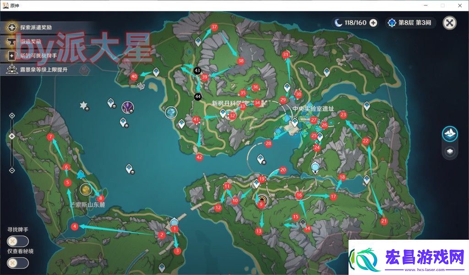Click the 中央实验室遗址 map label
Viewport: 469px width, 275px height.
pyautogui.click(x=313, y=109)
